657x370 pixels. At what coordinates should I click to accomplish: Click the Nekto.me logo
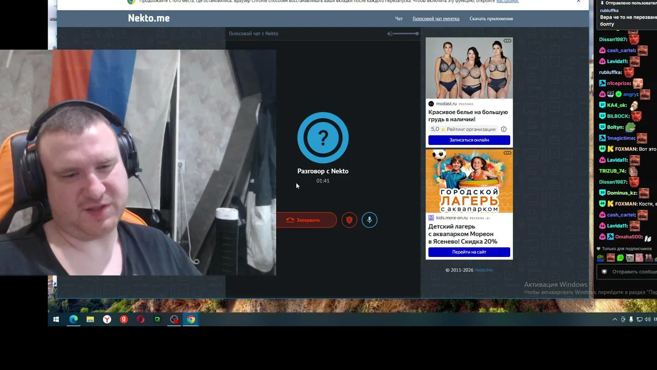[149, 18]
